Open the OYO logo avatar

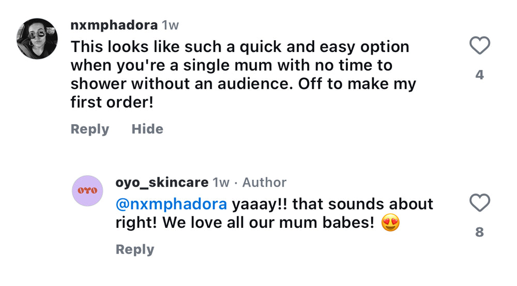[87, 191]
